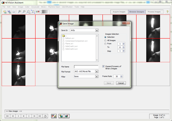172x121 pixels.
Task: Open the Filter dropdown list
Action: (x=97, y=76)
